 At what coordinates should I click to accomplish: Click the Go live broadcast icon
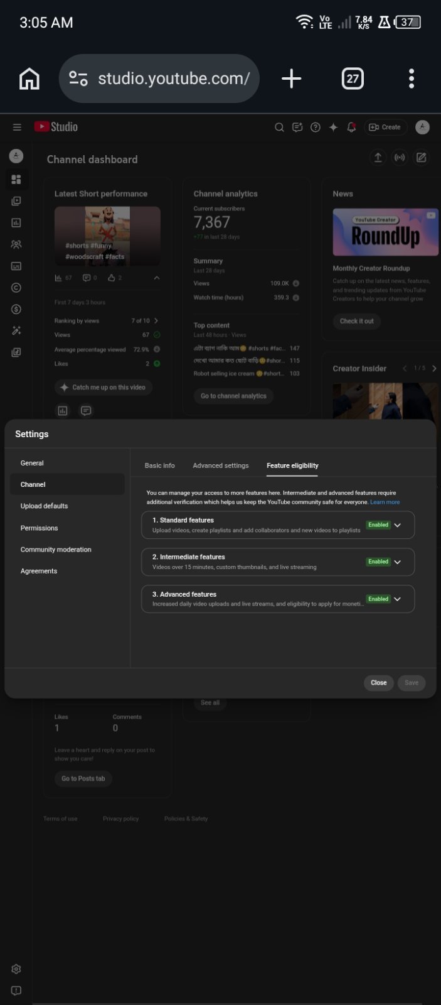(400, 158)
